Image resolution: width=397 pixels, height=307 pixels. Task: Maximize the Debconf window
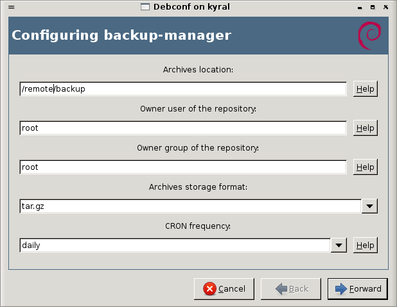coord(373,7)
